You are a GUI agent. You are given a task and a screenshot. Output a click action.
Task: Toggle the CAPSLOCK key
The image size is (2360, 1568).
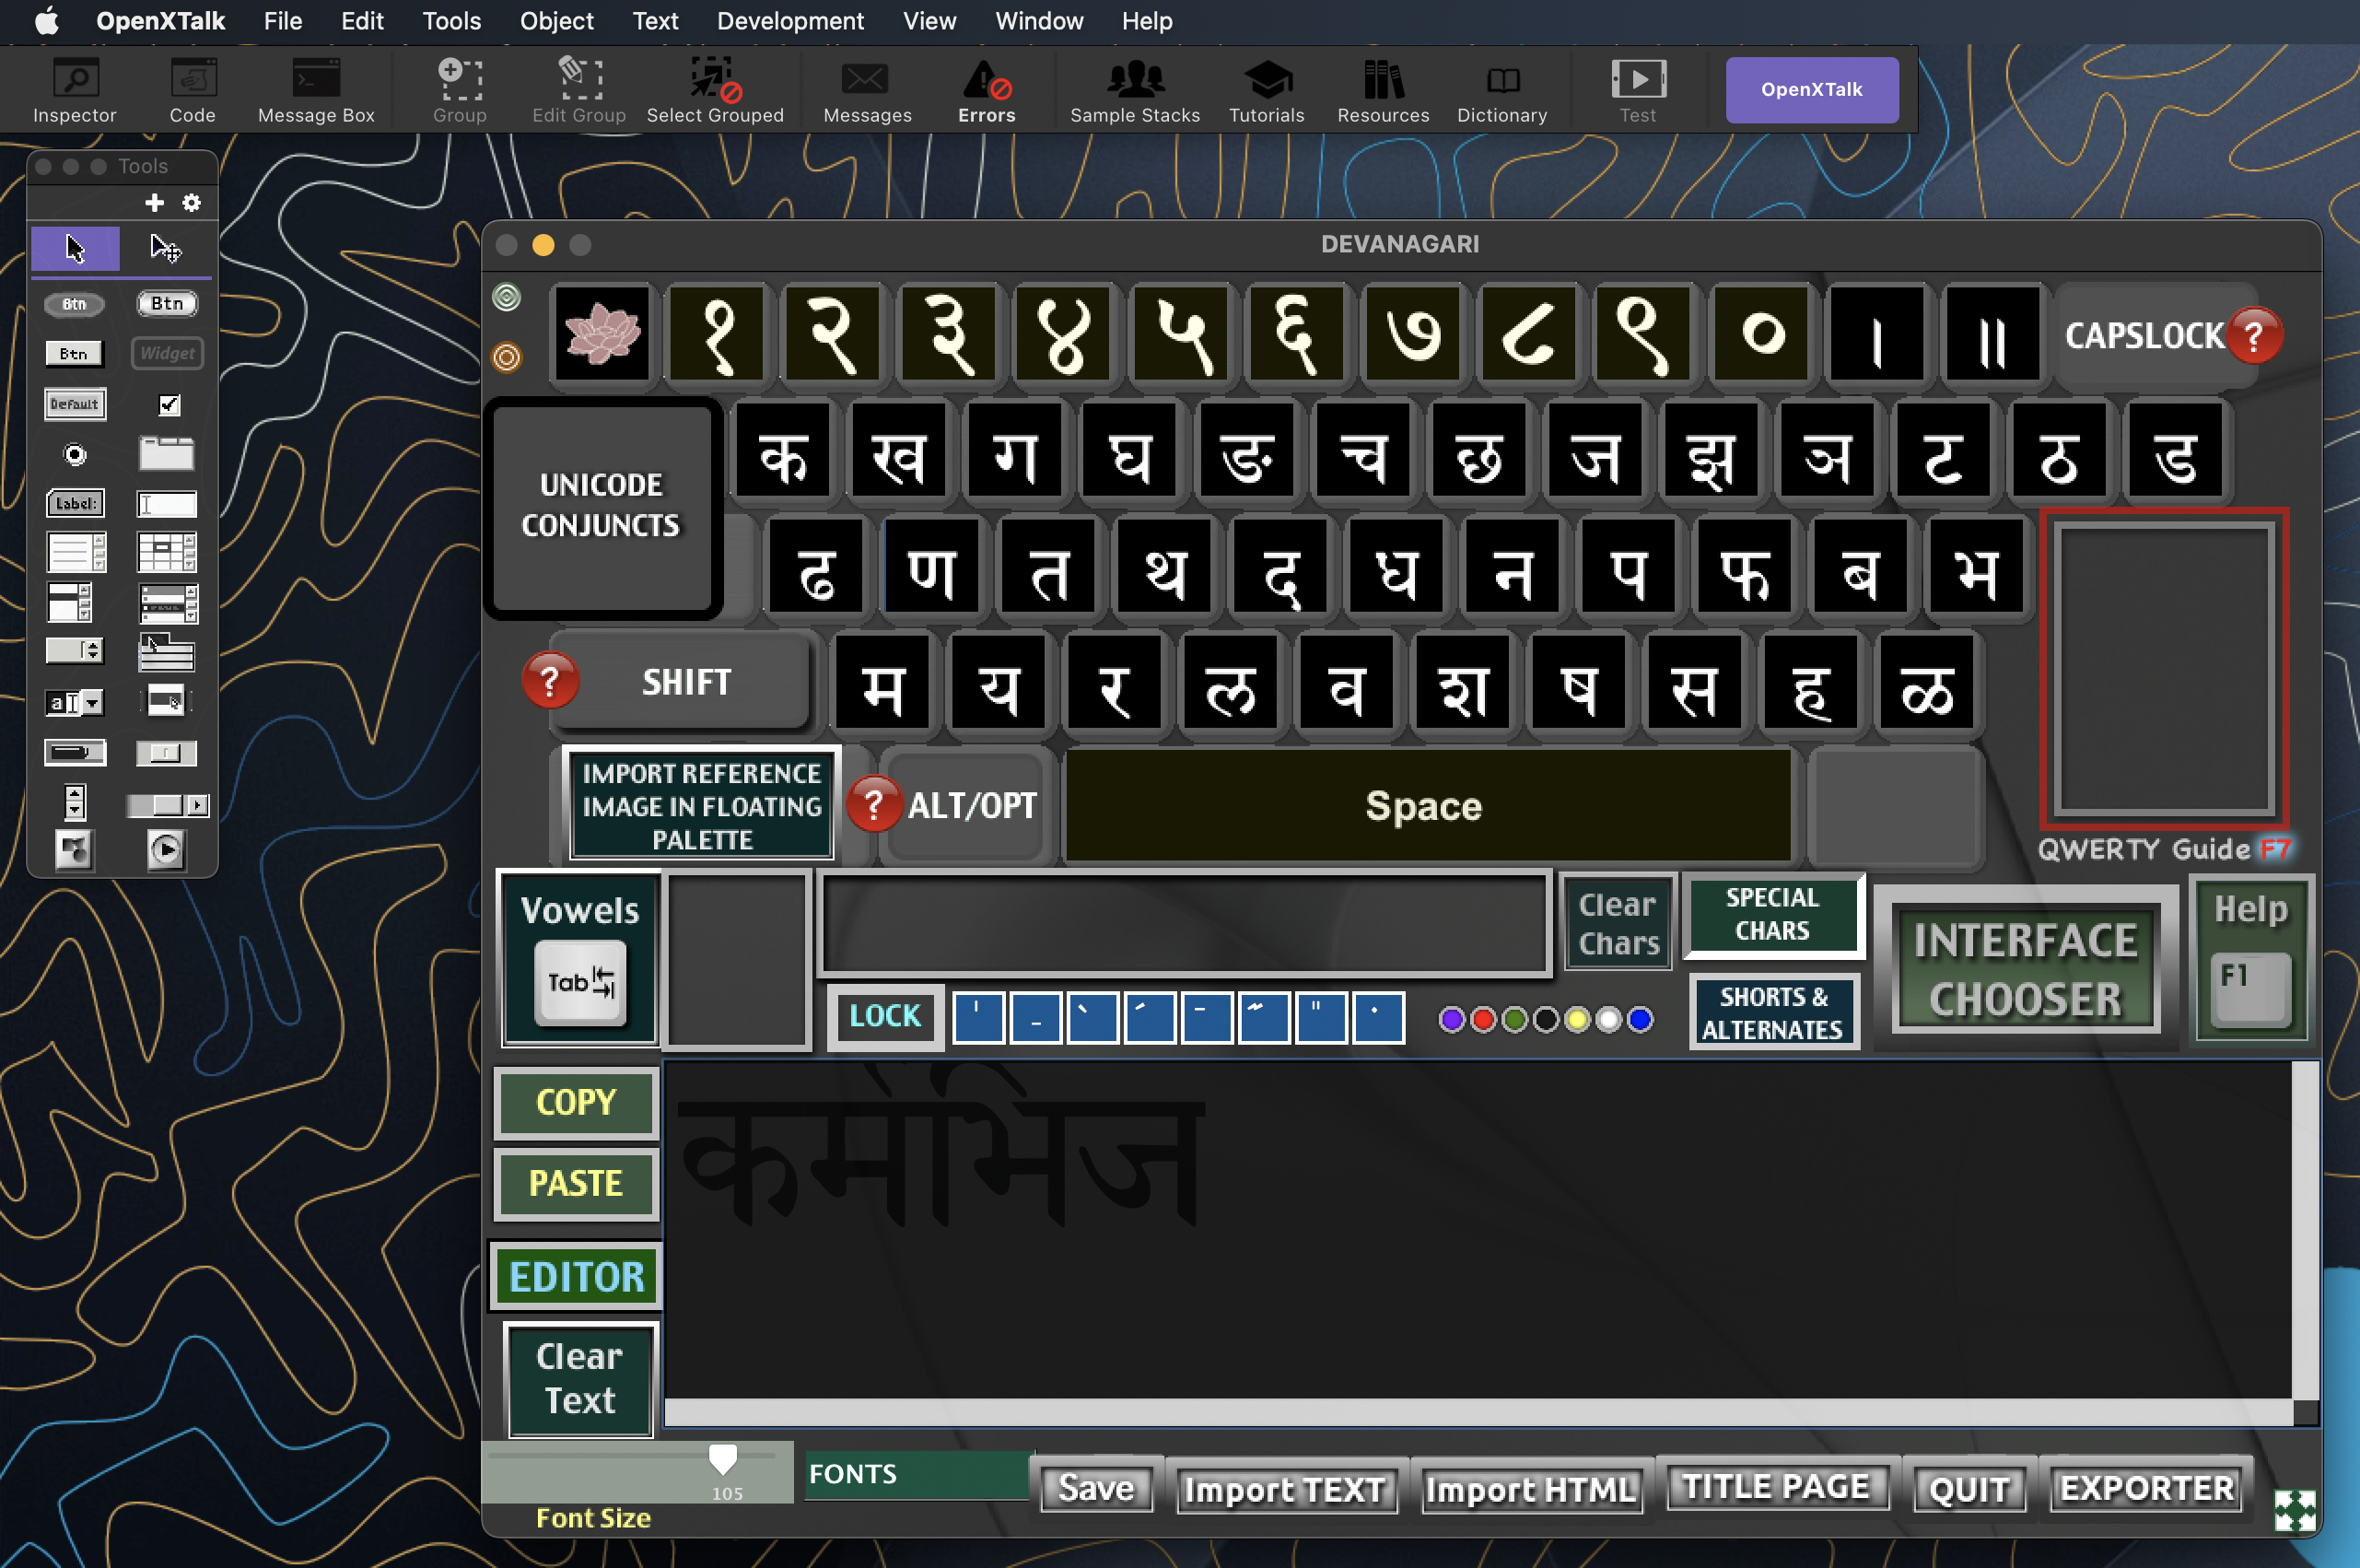[2144, 336]
